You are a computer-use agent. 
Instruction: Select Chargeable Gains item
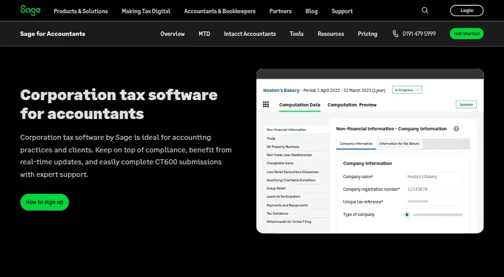(295, 163)
